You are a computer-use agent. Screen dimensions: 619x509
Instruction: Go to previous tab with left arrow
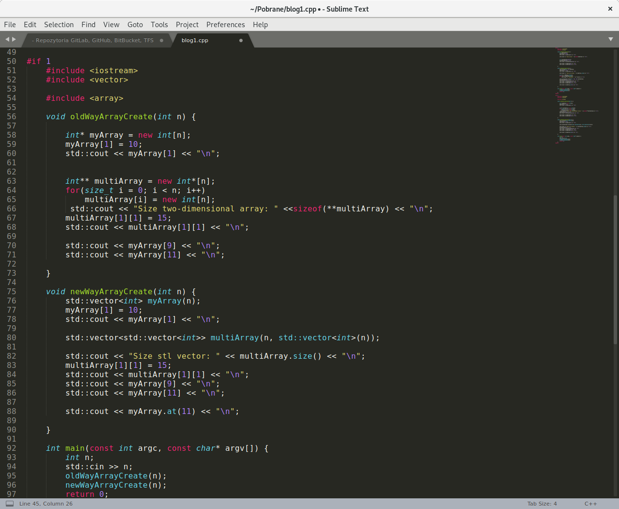point(7,39)
